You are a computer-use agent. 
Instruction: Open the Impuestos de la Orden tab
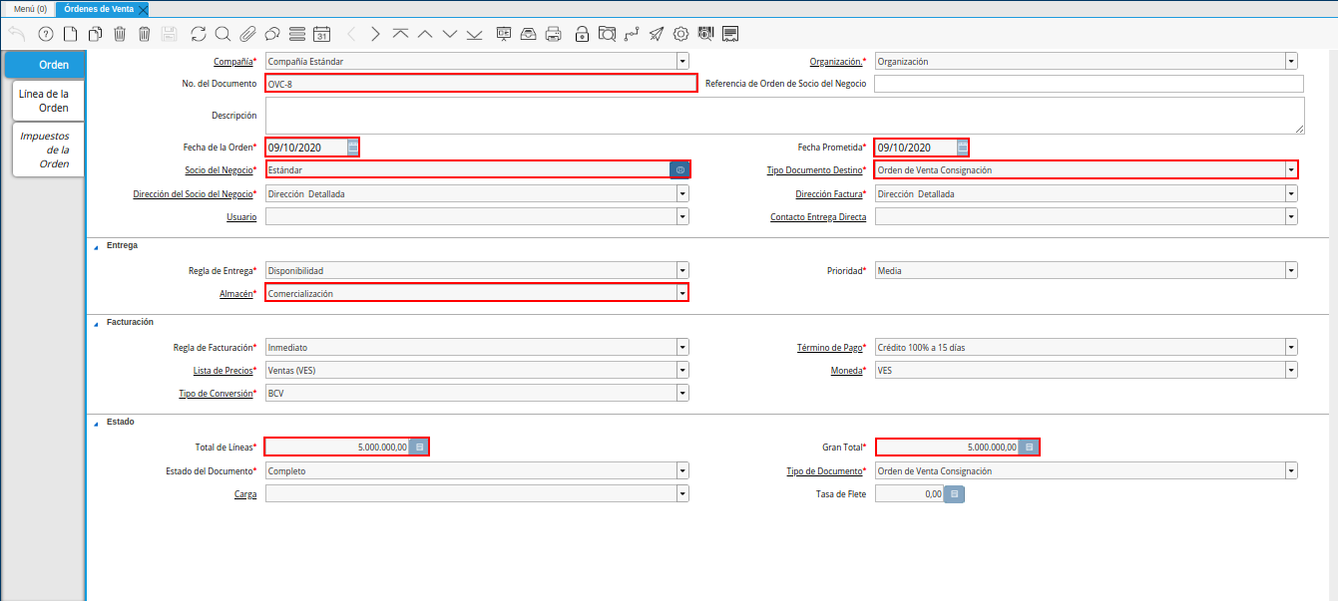click(x=46, y=150)
